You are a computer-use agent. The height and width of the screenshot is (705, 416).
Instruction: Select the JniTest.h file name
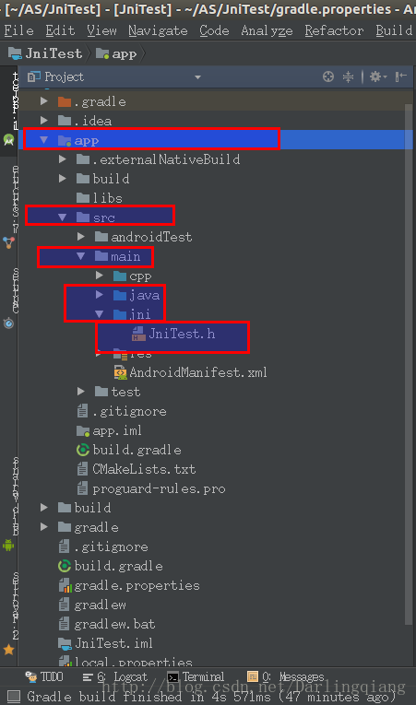(183, 334)
